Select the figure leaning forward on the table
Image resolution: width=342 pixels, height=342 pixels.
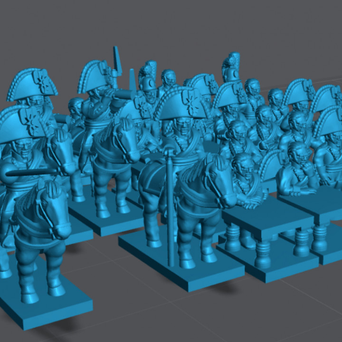click(x=248, y=181)
